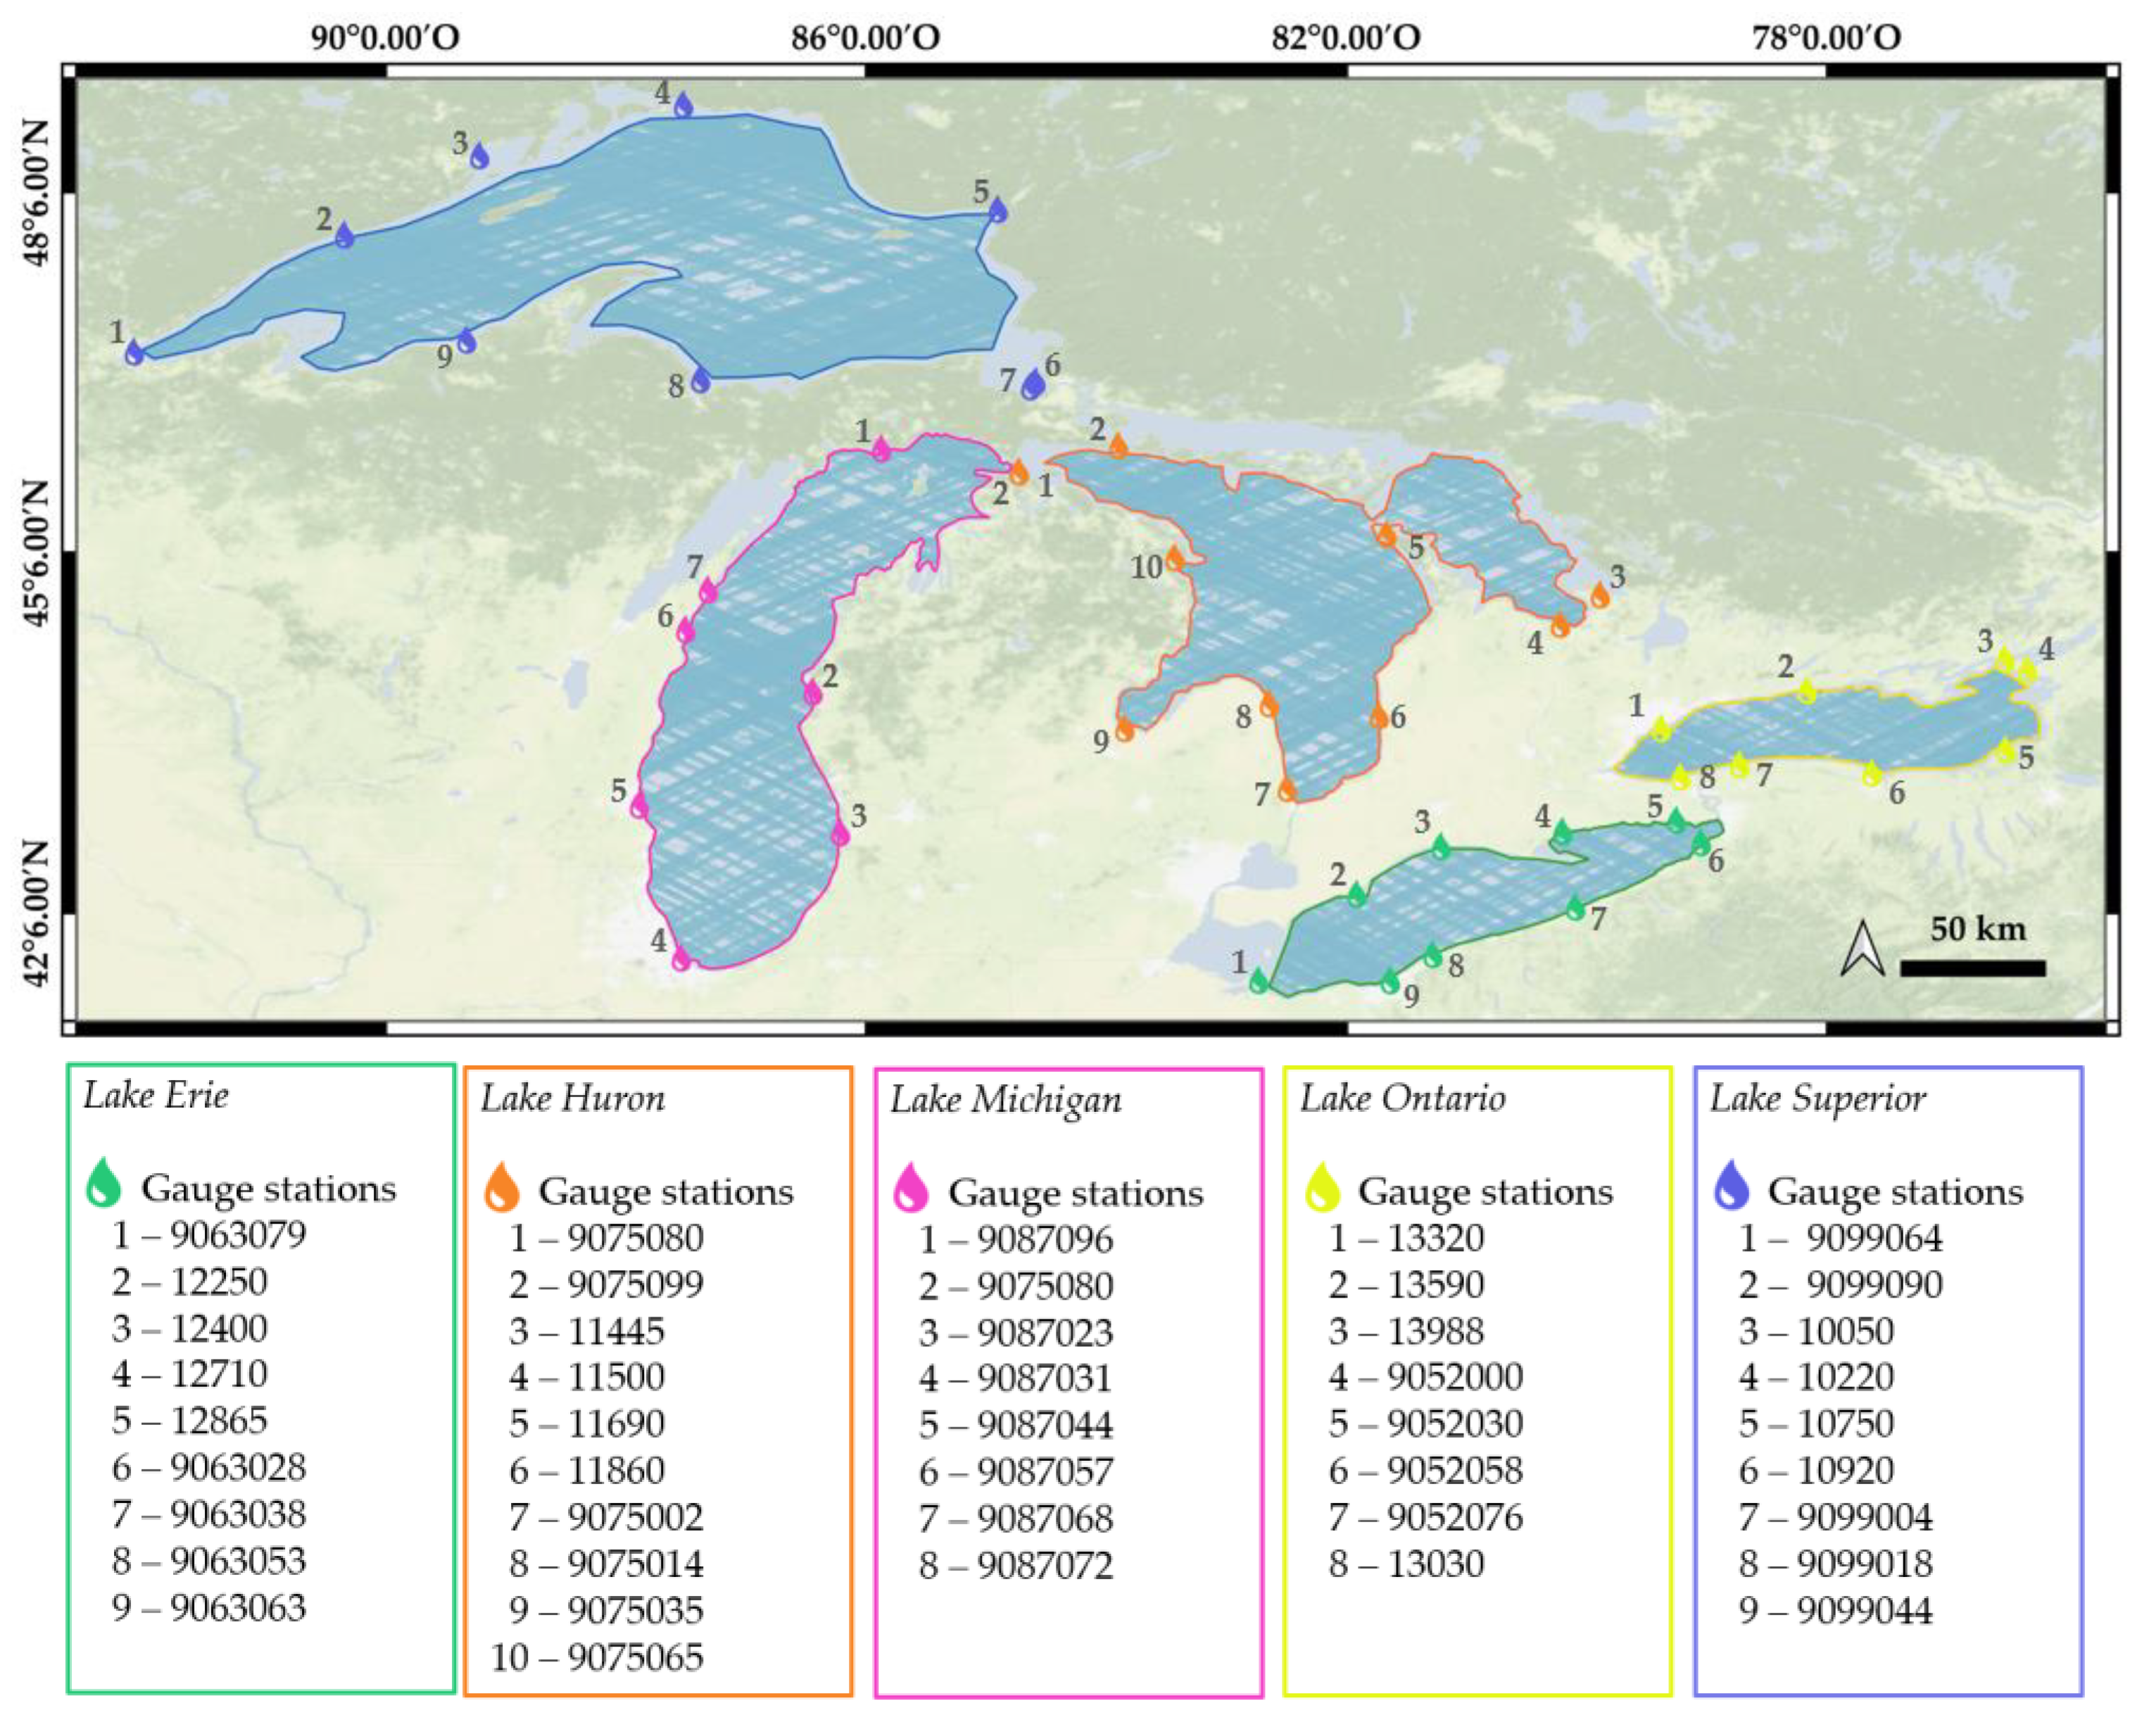Click Lake Superior gauge marker number 4
The height and width of the screenshot is (1736, 2149).
683,105
